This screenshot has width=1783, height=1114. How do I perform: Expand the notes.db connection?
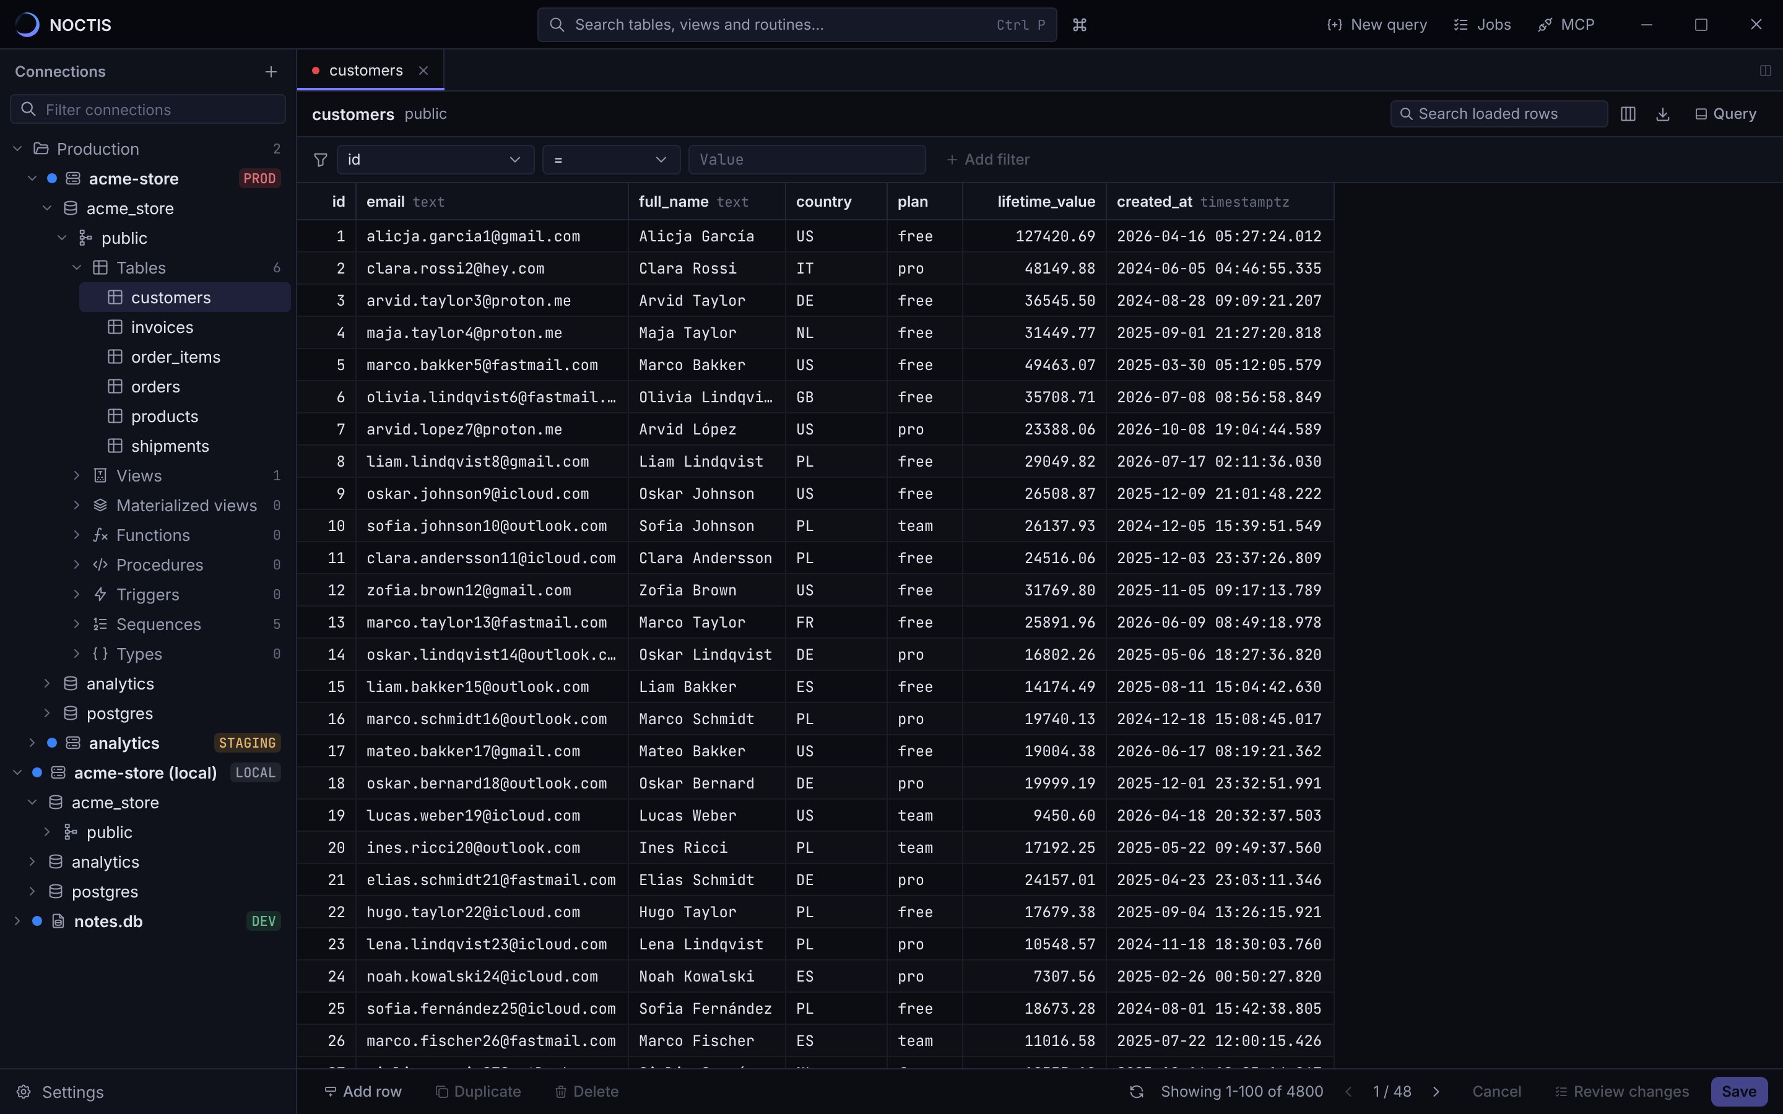pyautogui.click(x=18, y=921)
